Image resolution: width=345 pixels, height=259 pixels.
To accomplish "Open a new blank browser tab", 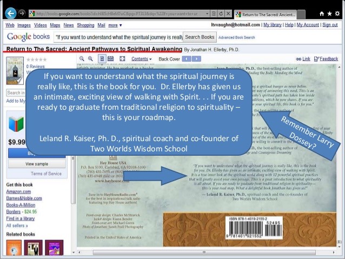I will 301,15.
